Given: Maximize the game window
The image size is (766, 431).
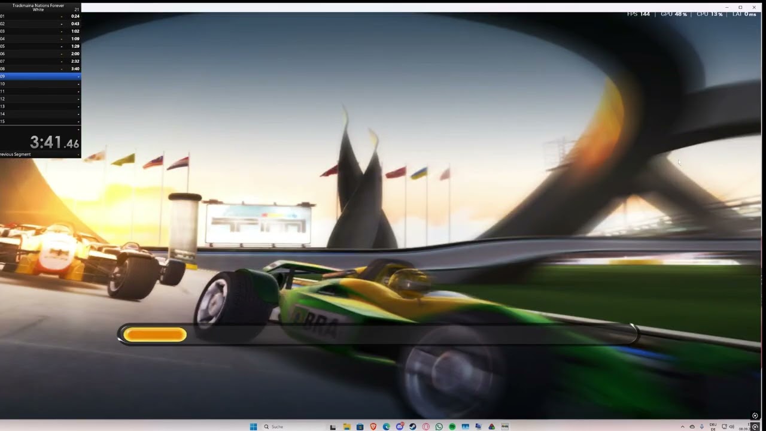Looking at the screenshot, I should pos(740,7).
